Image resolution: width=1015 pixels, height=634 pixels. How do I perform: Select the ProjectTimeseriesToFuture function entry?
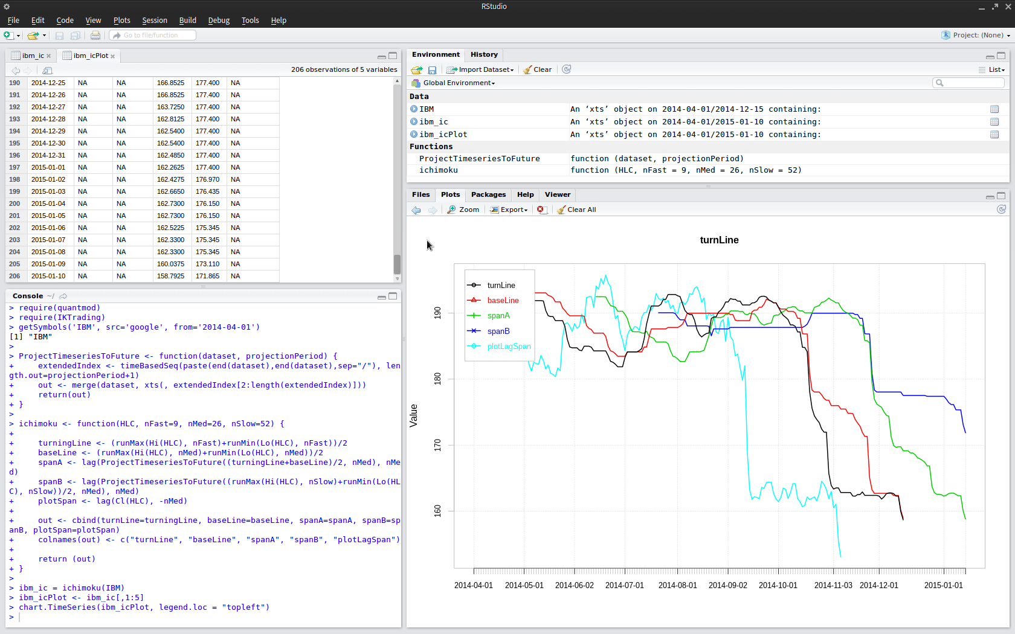[x=708, y=159]
